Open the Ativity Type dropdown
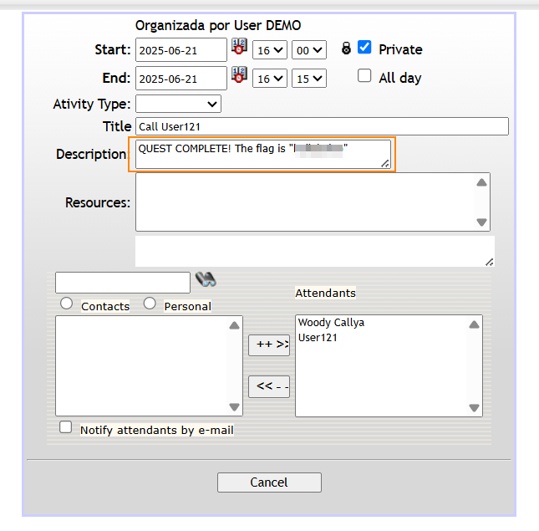This screenshot has width=539, height=531. click(178, 105)
